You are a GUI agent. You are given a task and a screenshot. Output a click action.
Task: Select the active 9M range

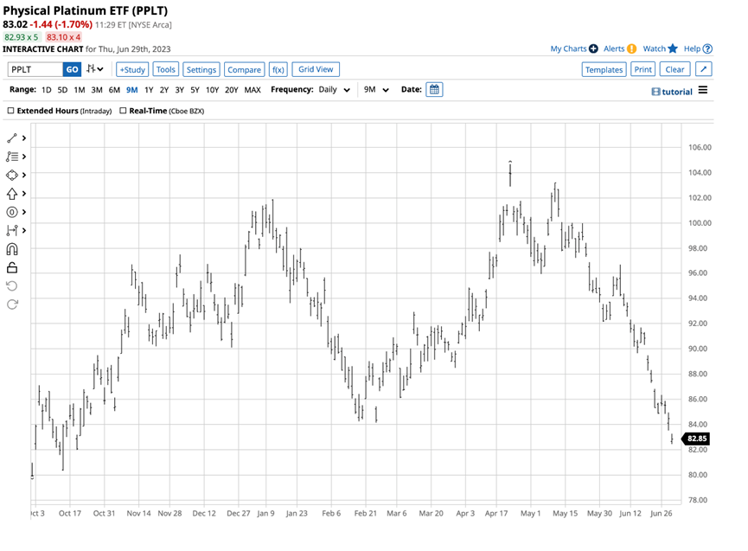click(x=131, y=90)
